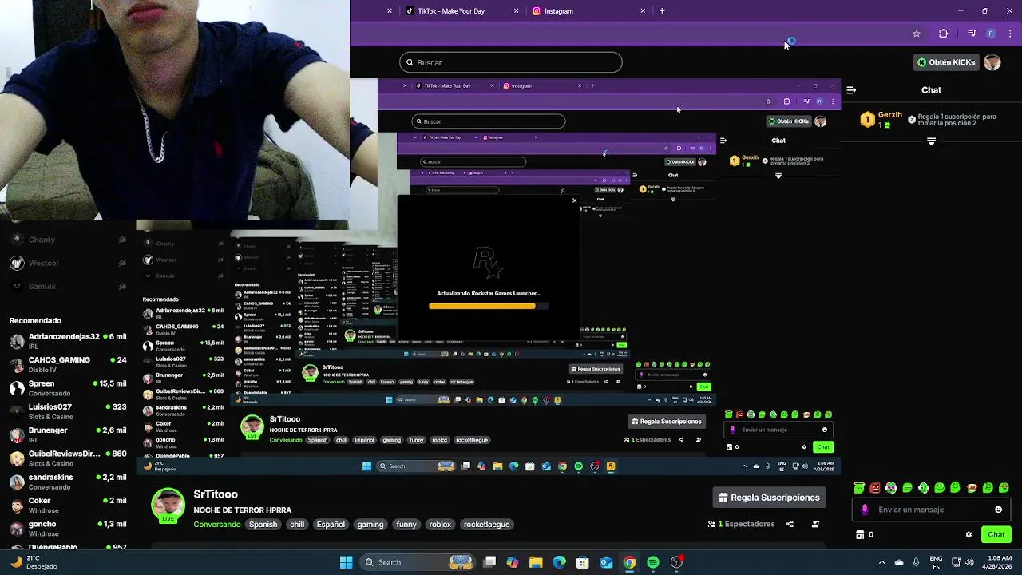
Task: Open the outermost weather widget 21°C Despejado
Action: (34, 562)
